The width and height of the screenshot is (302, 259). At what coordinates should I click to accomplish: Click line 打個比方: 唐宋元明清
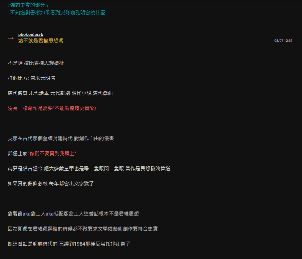(x=31, y=78)
